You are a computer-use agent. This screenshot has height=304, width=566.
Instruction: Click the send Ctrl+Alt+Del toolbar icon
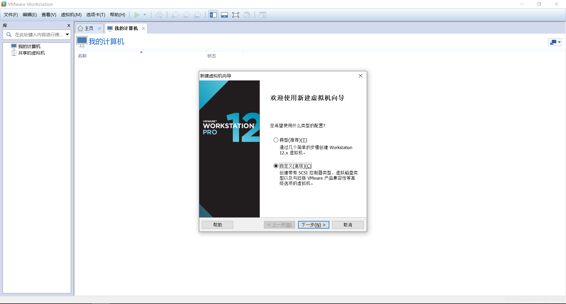[159, 15]
